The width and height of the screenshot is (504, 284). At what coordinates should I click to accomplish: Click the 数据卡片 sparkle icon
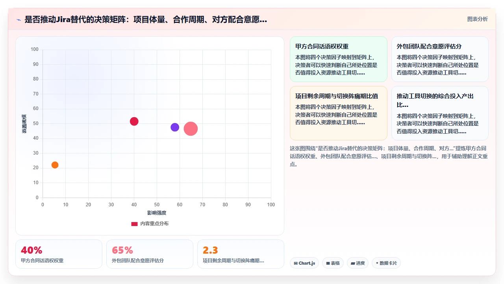point(377,263)
